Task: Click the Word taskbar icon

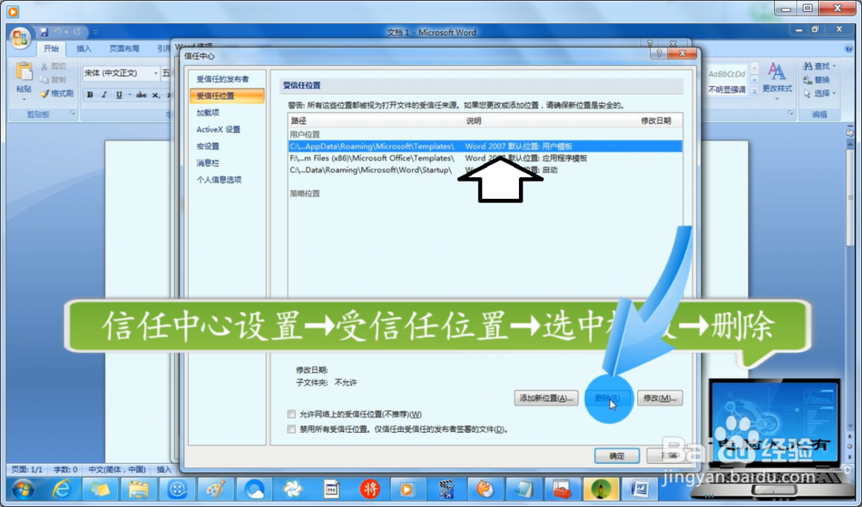Action: 640,490
